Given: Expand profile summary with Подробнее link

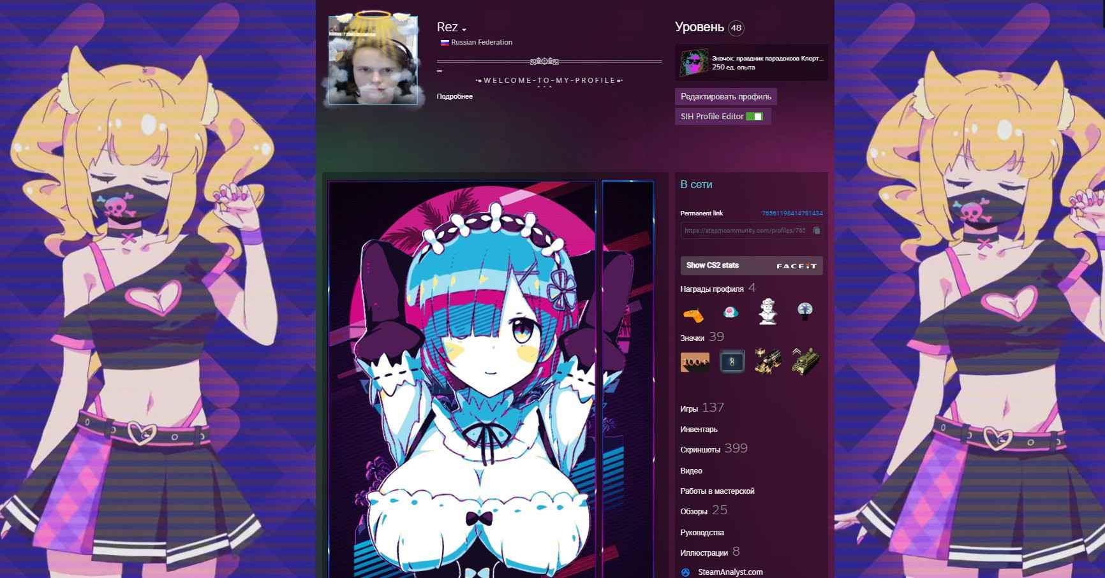Looking at the screenshot, I should click(x=454, y=96).
